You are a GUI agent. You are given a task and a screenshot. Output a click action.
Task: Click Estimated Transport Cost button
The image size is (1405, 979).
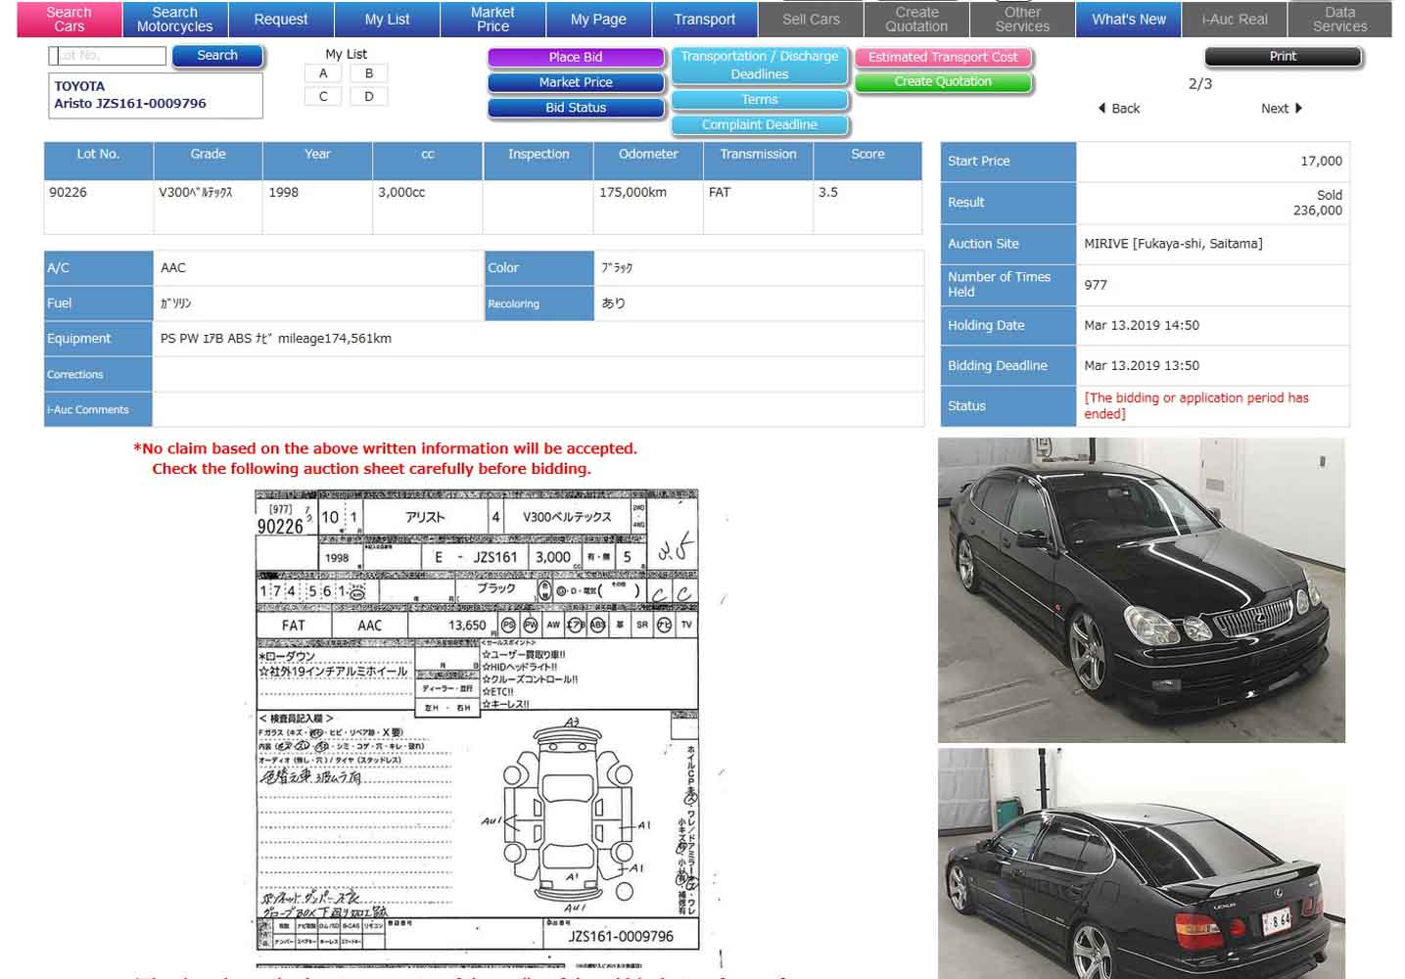[x=943, y=58]
